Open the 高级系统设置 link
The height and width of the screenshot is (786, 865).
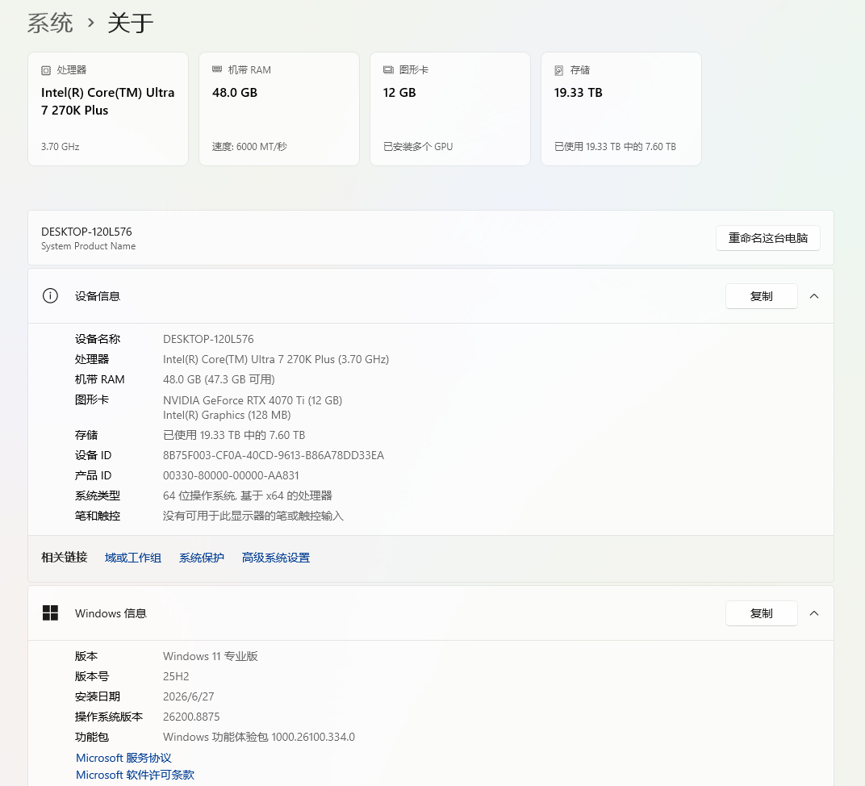click(276, 558)
